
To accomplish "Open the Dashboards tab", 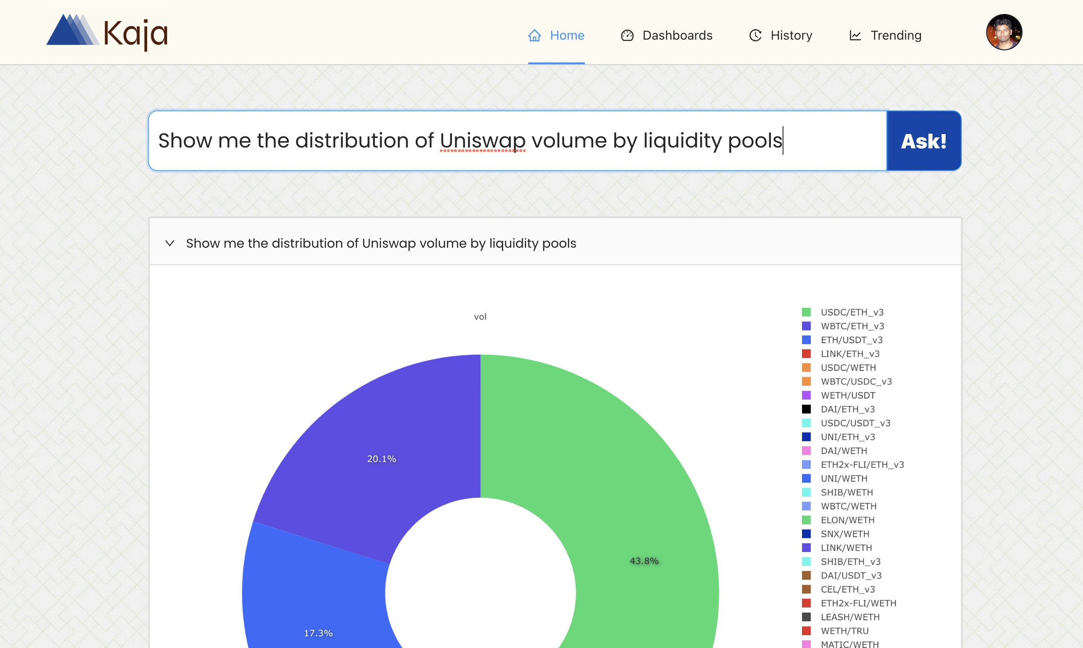I will (x=666, y=35).
